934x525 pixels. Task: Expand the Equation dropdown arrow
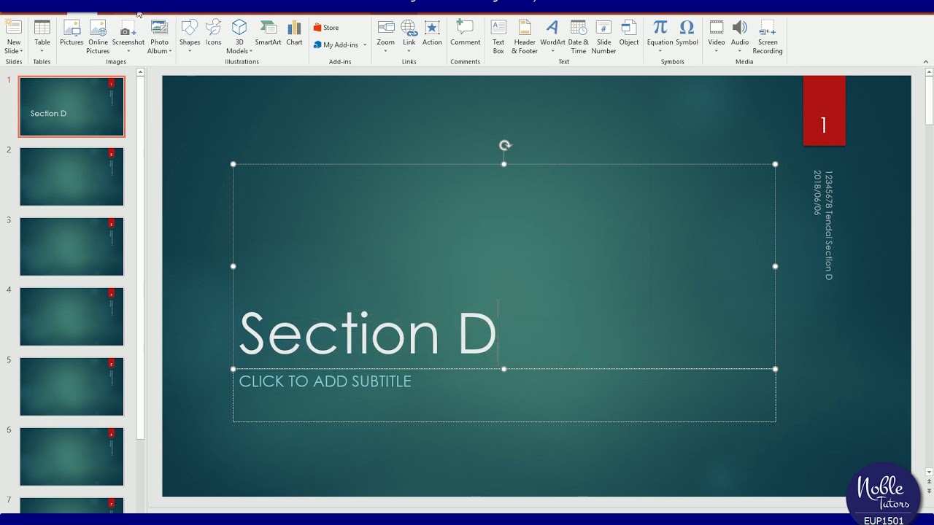tap(660, 51)
